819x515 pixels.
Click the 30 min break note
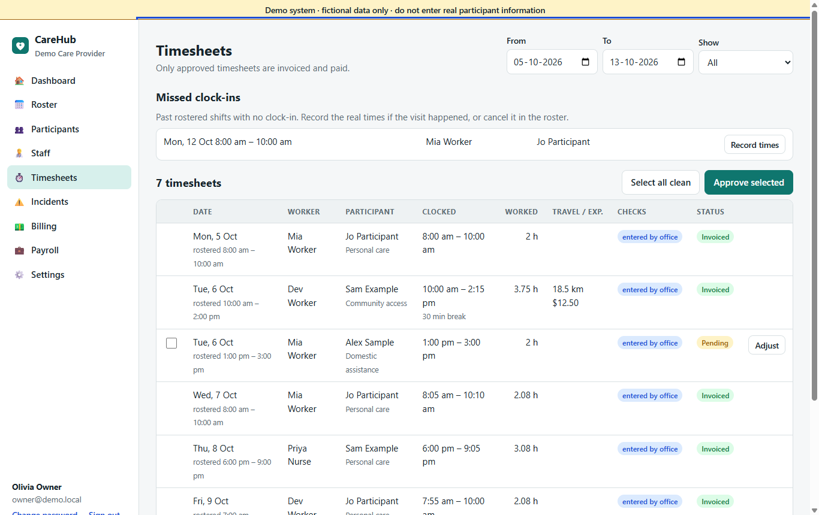click(444, 316)
